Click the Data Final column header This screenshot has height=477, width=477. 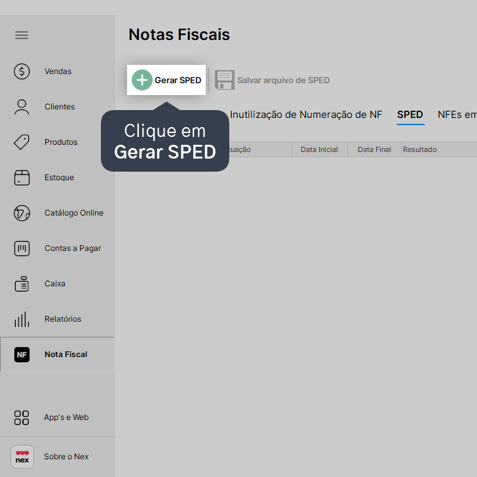point(374,149)
